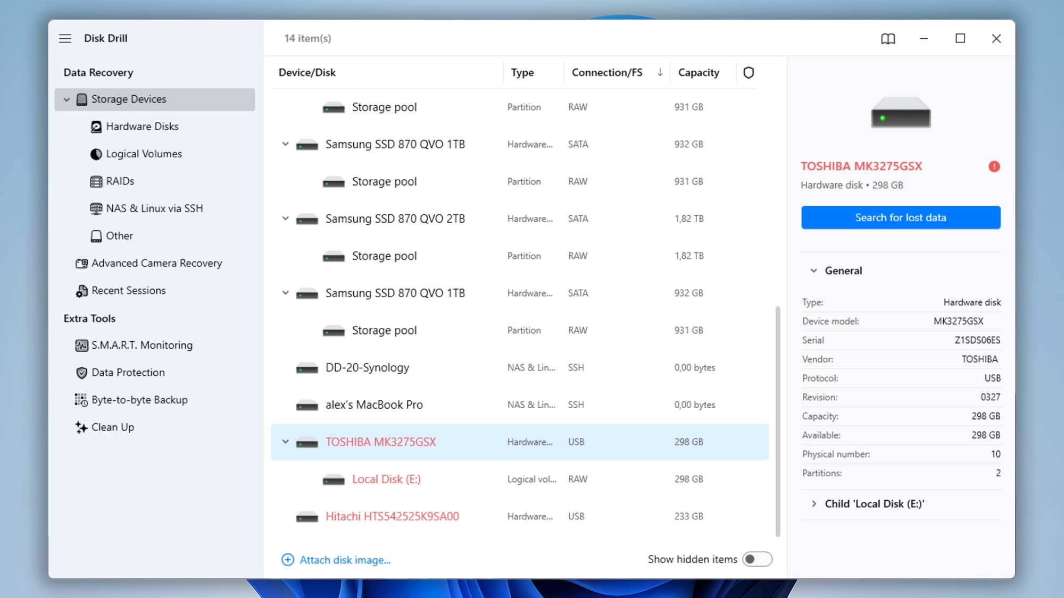Click the shield protection column header icon

pos(749,73)
